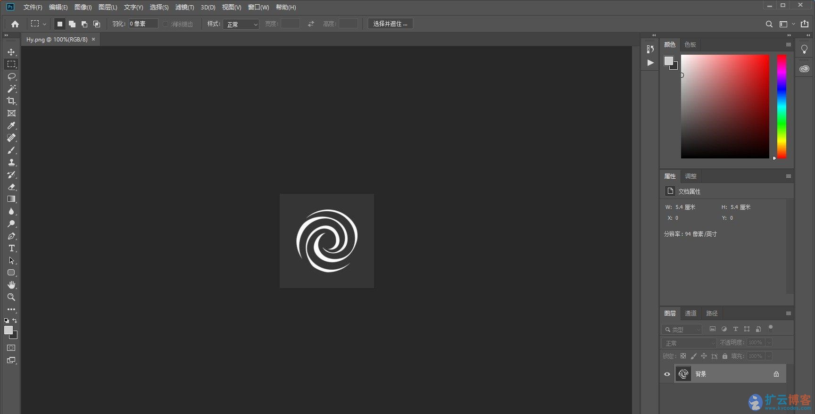Choose the Gradient tool
815x414 pixels.
[x=11, y=199]
